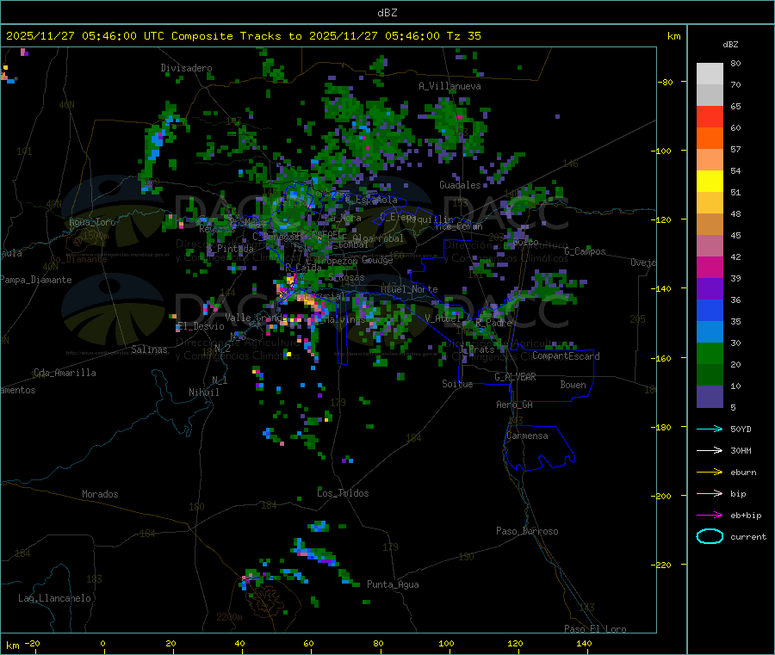This screenshot has height=655, width=775.
Task: Click the Divisadero place label
Action: pos(186,68)
